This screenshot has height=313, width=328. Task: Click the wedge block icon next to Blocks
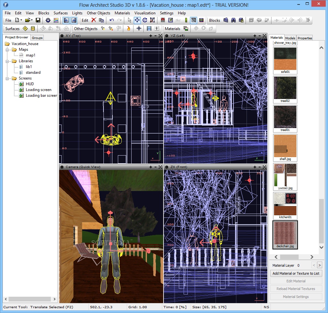tap(226, 20)
